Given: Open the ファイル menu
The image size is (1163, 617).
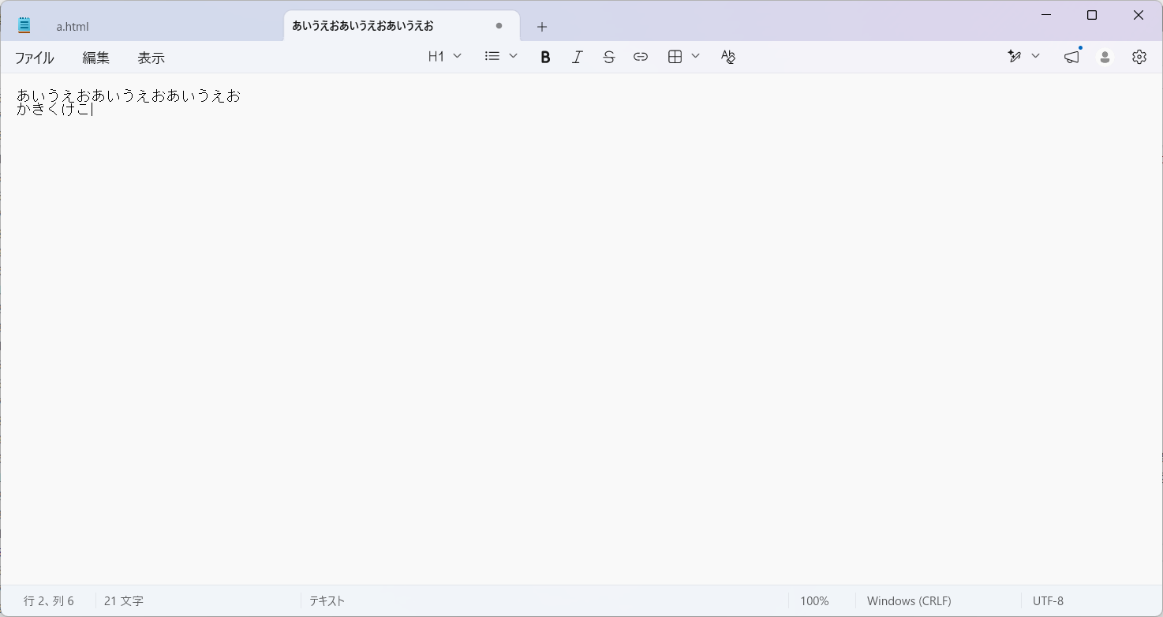Looking at the screenshot, I should pyautogui.click(x=35, y=58).
